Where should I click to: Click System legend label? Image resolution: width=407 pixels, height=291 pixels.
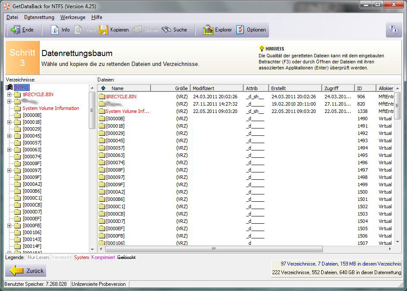pyautogui.click(x=81, y=257)
